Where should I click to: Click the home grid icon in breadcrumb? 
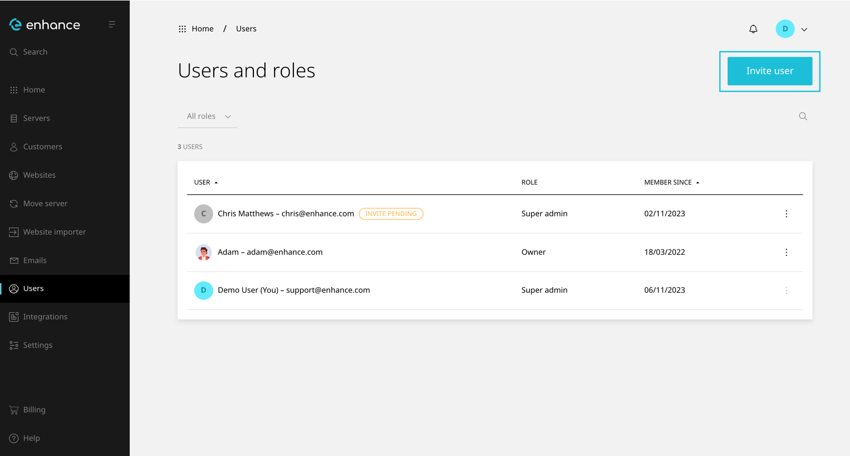[182, 29]
